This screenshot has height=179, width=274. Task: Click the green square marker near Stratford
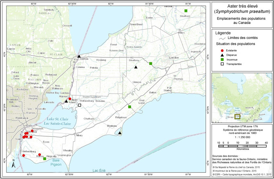click(x=186, y=11)
